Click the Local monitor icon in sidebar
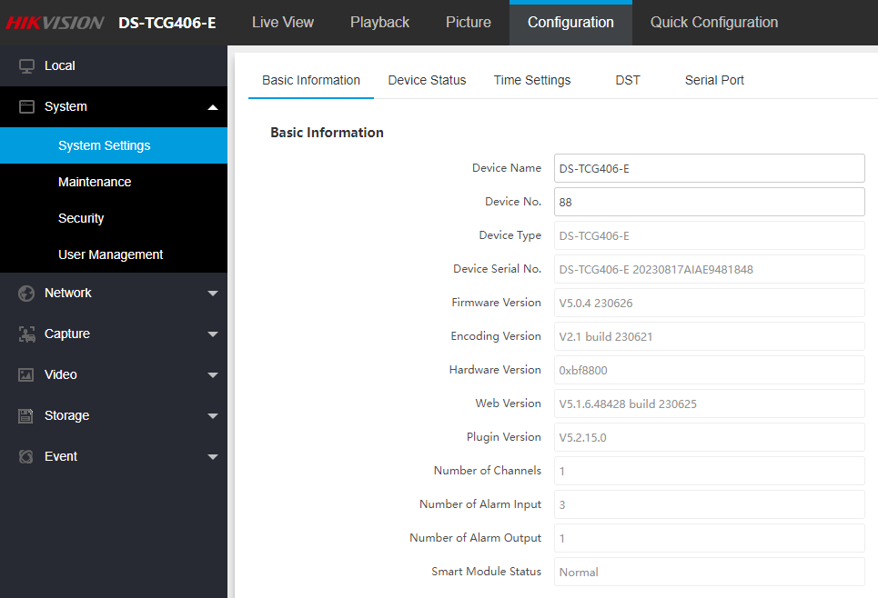 point(26,66)
